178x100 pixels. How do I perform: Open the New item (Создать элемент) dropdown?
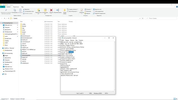coord(72,9)
